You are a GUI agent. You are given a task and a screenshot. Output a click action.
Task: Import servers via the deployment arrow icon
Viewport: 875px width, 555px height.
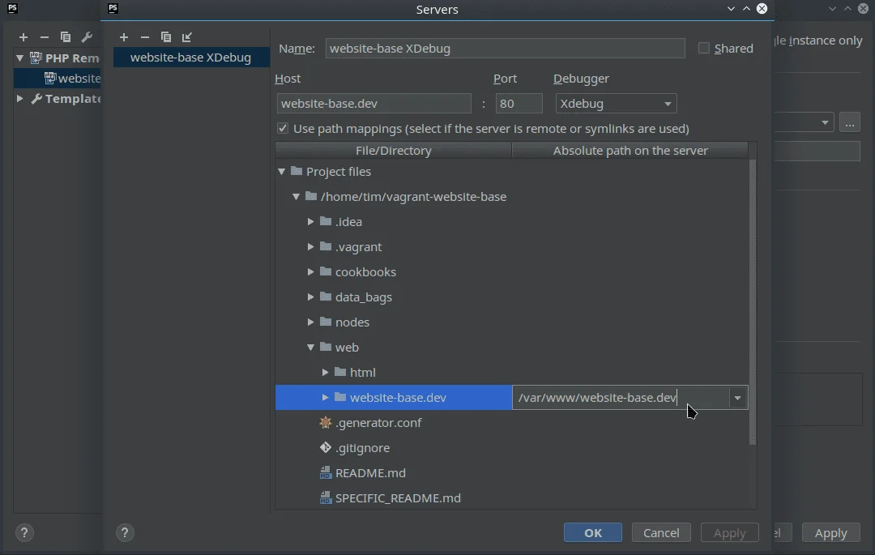coord(186,37)
